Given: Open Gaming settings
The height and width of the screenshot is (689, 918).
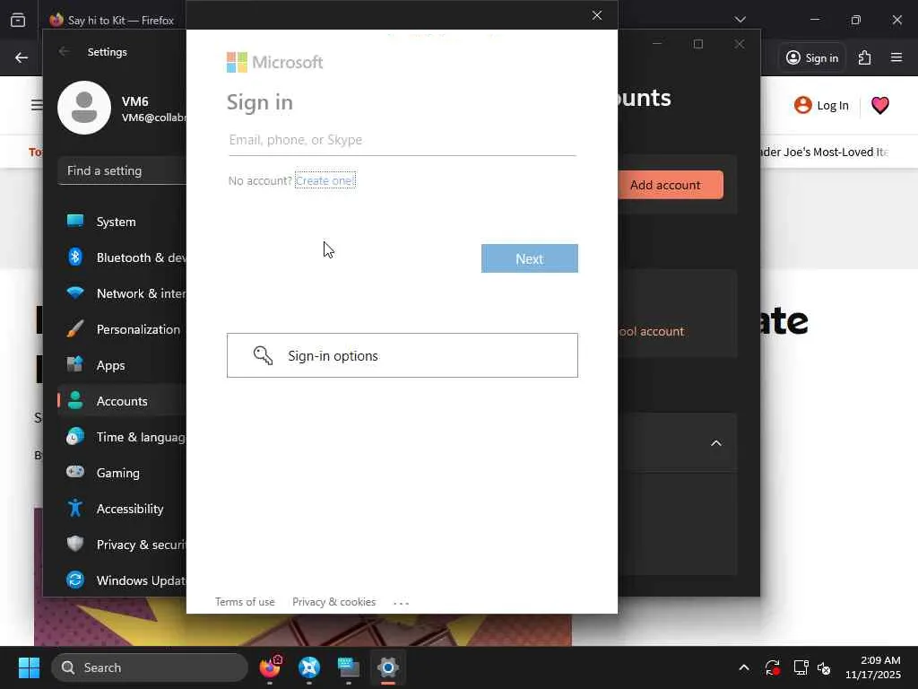Looking at the screenshot, I should point(122,473).
